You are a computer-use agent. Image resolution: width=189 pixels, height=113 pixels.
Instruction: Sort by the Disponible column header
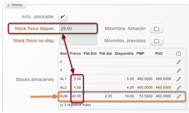click(124, 54)
